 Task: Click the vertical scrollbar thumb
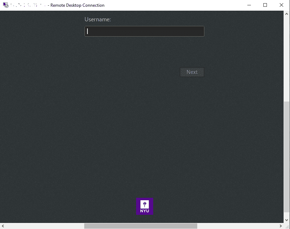click(287, 156)
